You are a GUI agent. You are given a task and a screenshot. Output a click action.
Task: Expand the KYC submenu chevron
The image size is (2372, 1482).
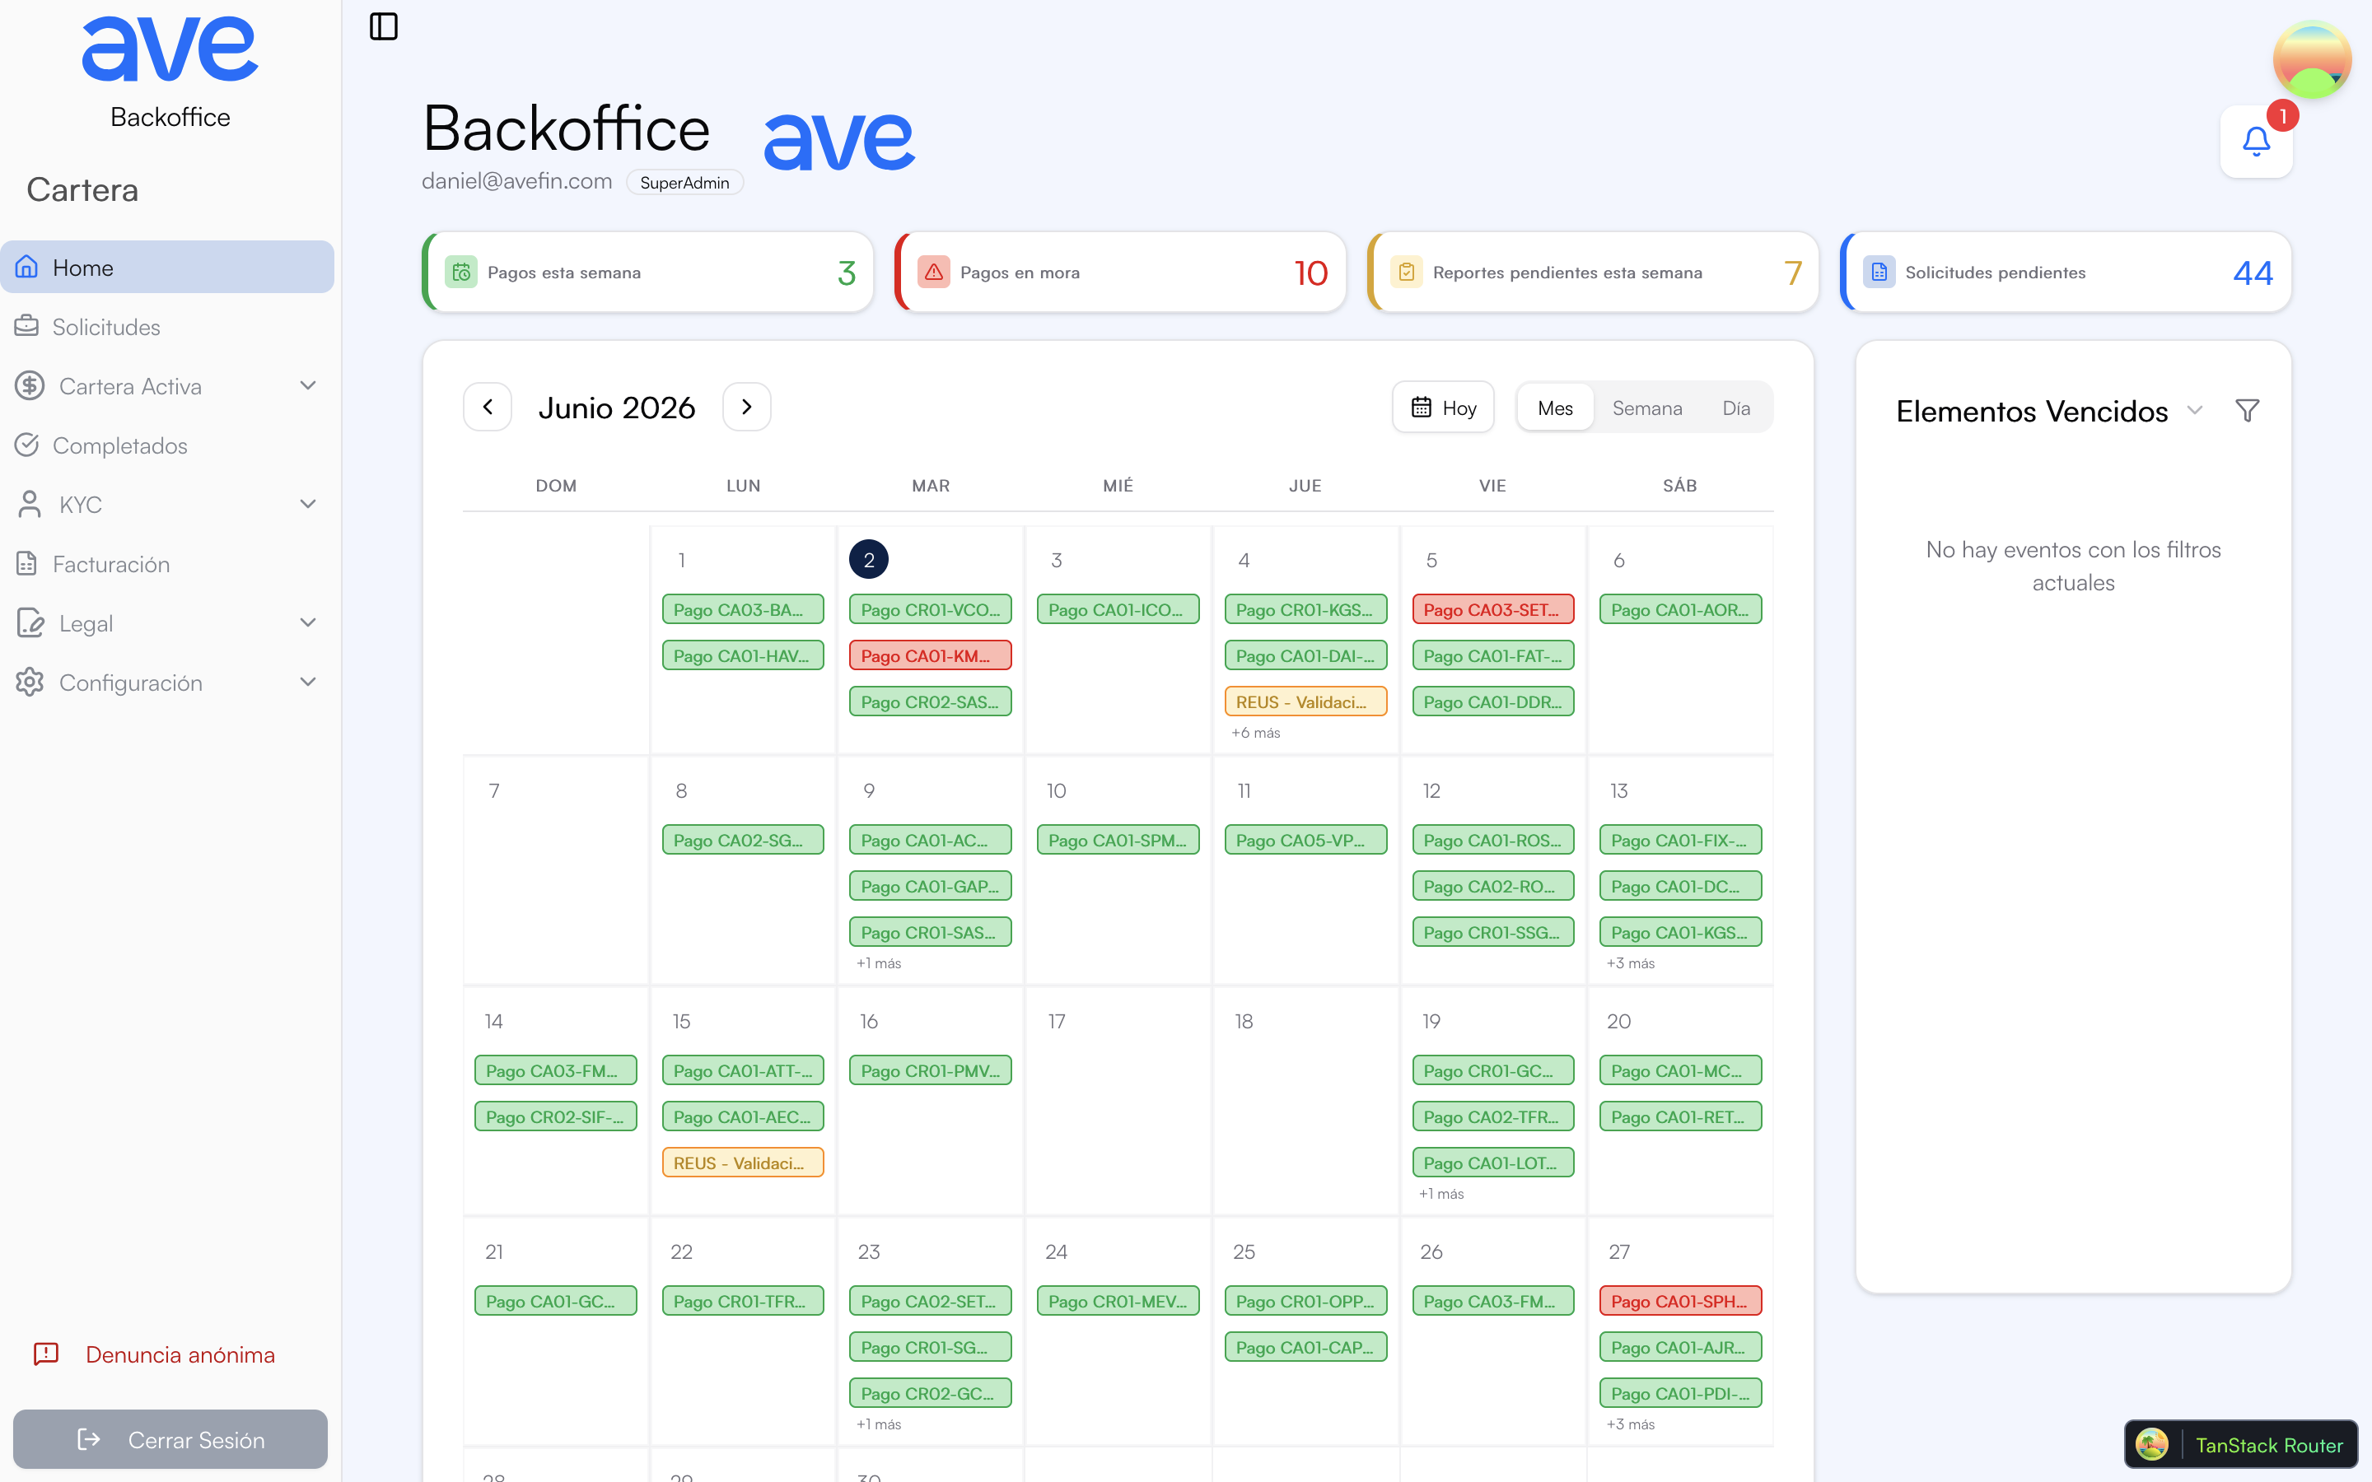(308, 504)
